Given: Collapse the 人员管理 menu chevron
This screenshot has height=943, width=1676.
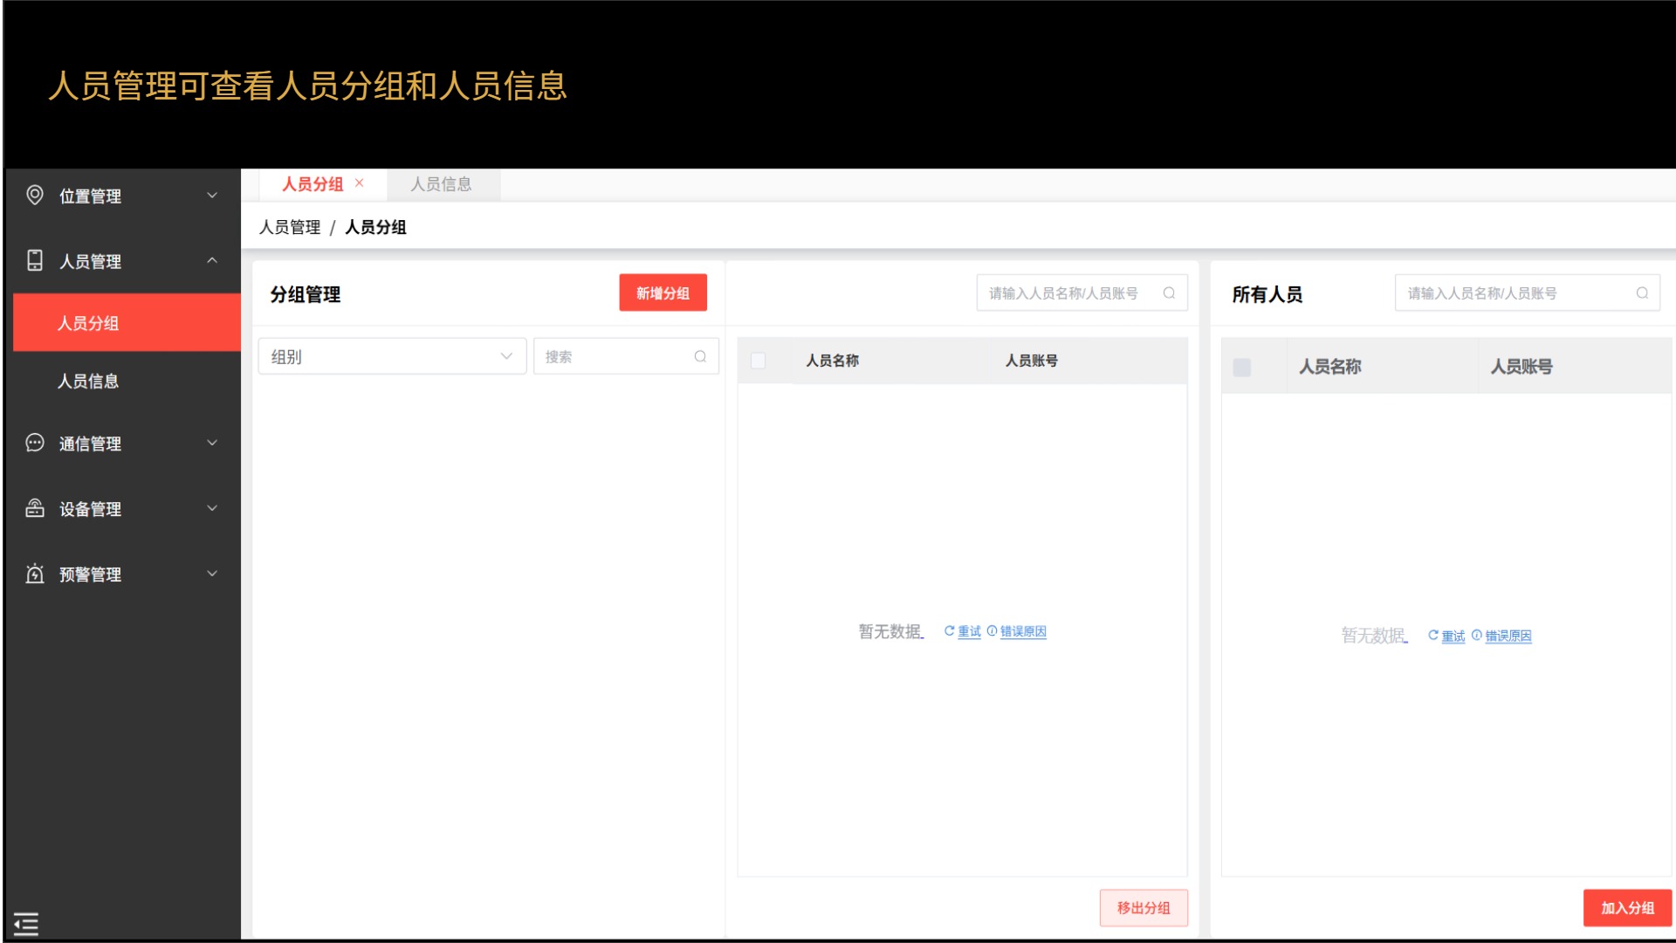Looking at the screenshot, I should (212, 261).
